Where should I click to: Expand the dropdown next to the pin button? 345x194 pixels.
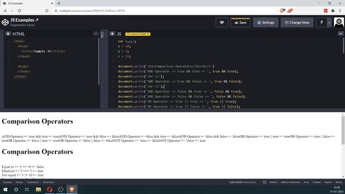329,23
